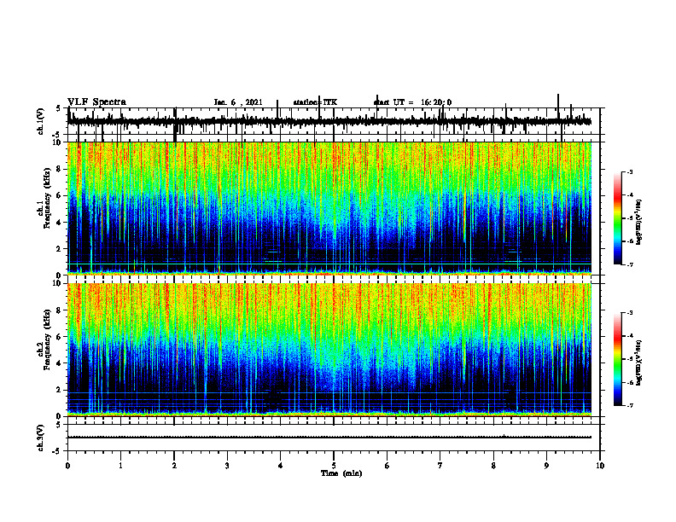Click the "-7" label on ch.1 color bar

(630, 264)
